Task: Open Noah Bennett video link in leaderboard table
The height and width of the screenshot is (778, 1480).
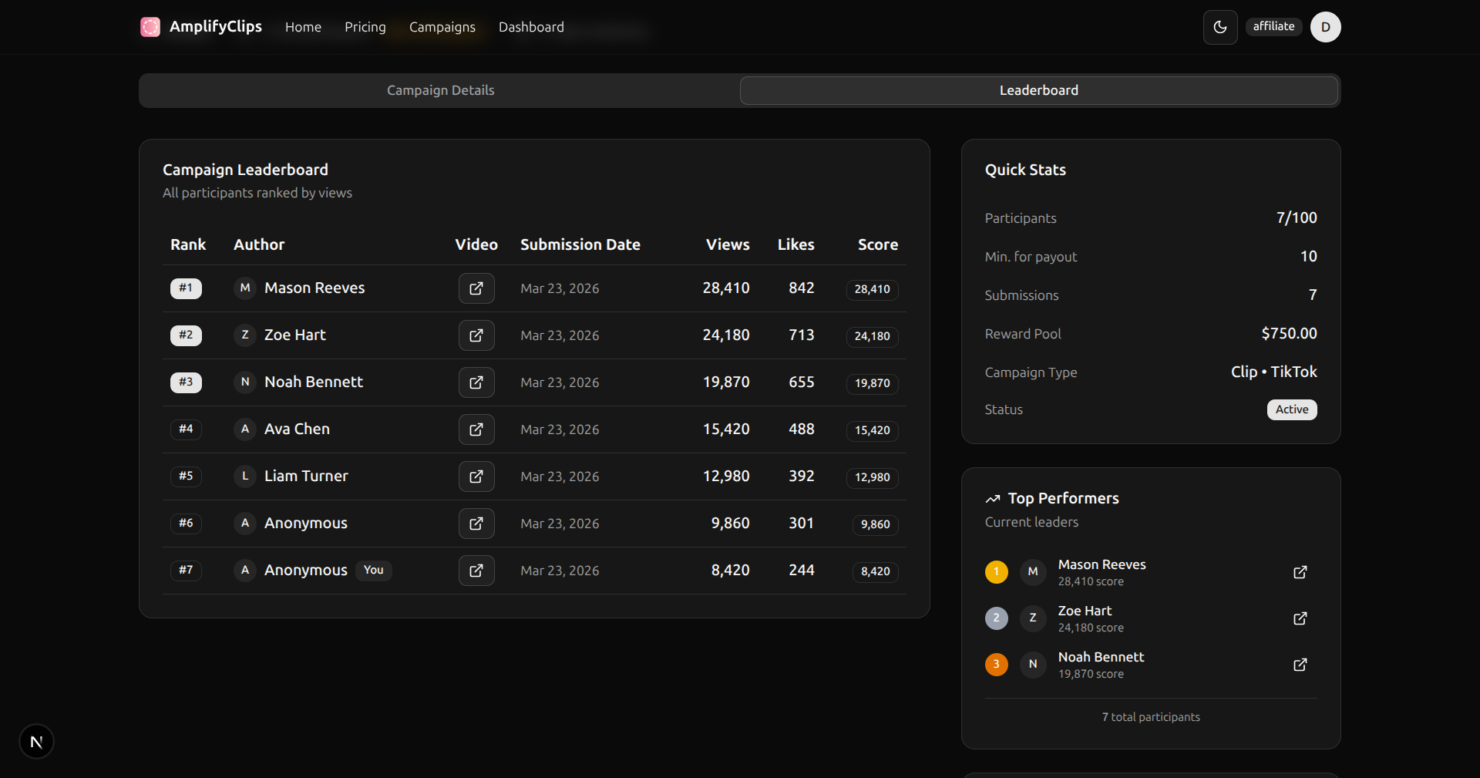Action: pyautogui.click(x=476, y=382)
